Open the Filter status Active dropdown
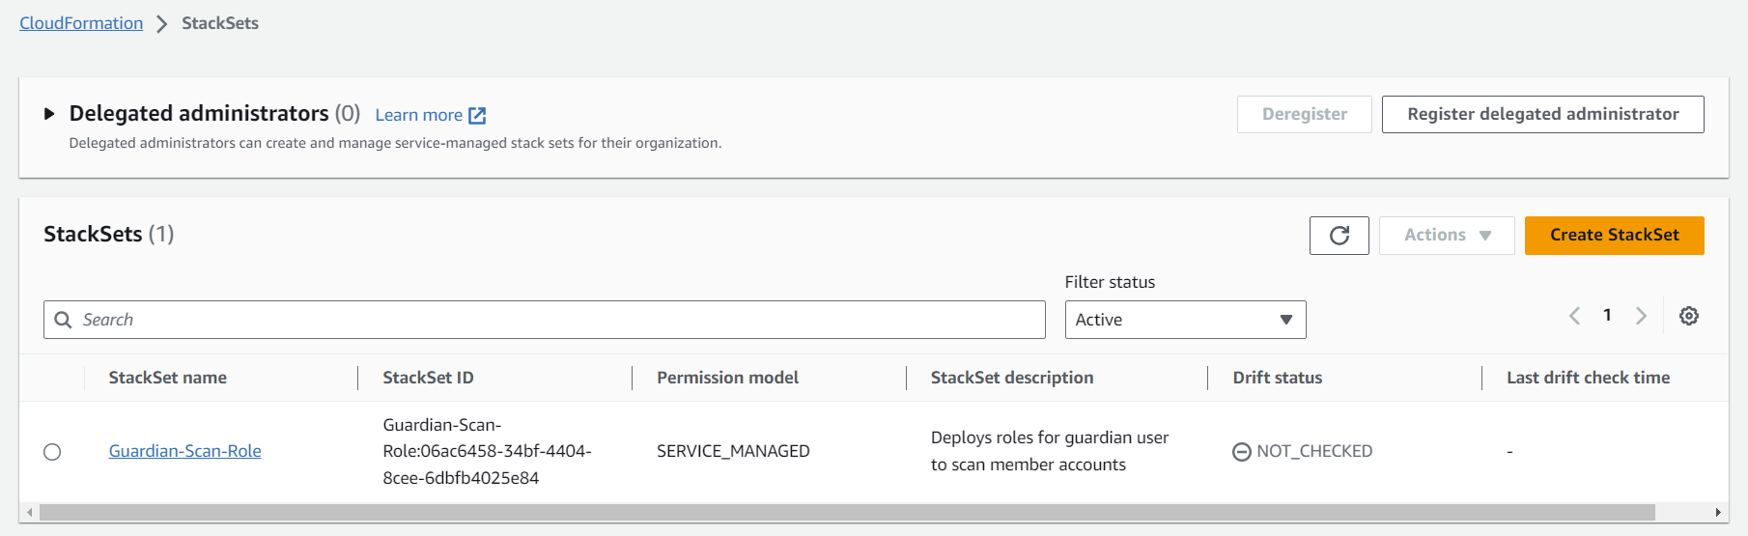Viewport: 1748px width, 536px height. coord(1184,320)
